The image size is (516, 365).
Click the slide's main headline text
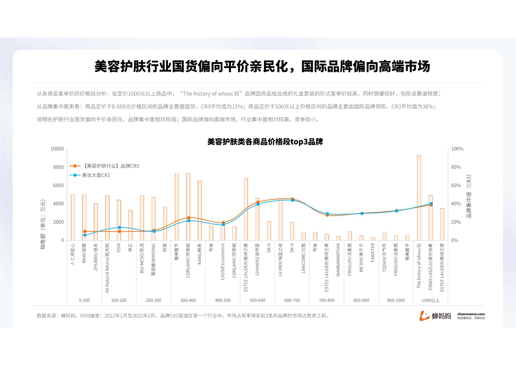pos(262,67)
